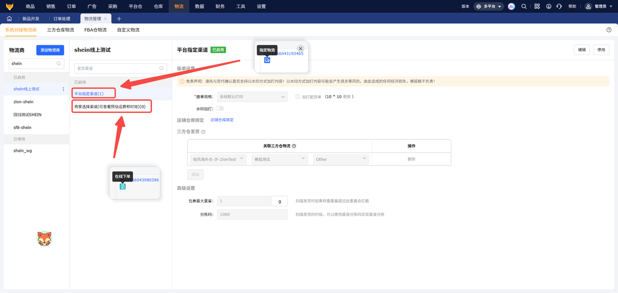Switch to the 三方仓库物流 tab
Screen dimensions: 618x293
pos(60,30)
